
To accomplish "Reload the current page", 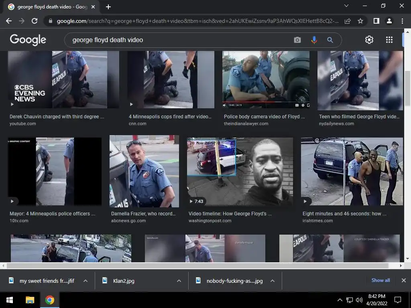I will pos(35,21).
